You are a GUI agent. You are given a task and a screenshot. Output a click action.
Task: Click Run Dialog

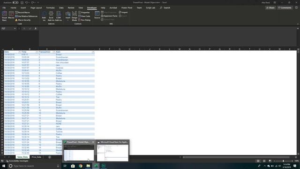pos(84,20)
